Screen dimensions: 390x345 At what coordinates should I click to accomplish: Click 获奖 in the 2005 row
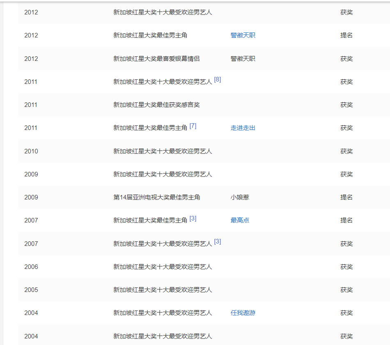(x=346, y=290)
